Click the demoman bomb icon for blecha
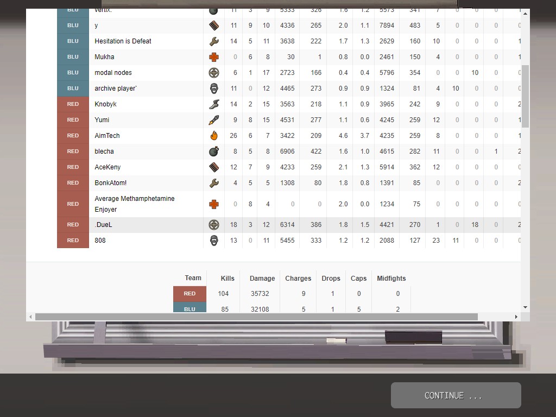 tap(214, 151)
